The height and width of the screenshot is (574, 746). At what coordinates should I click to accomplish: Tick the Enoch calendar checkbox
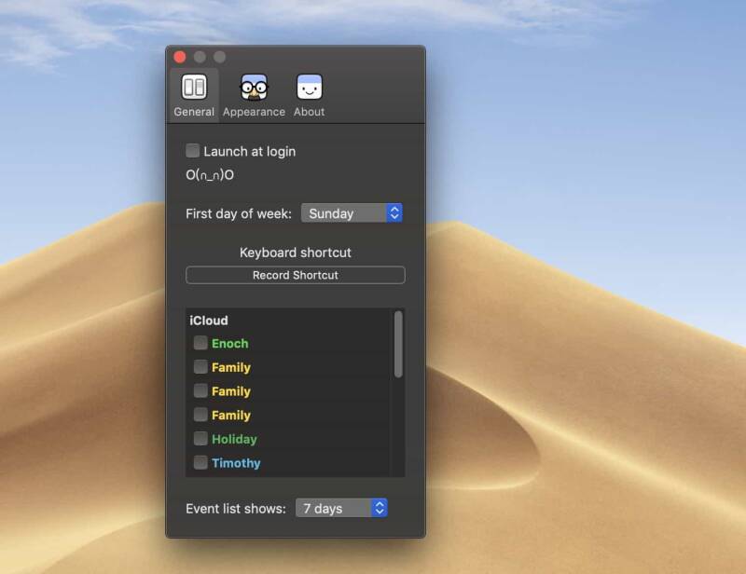click(200, 343)
